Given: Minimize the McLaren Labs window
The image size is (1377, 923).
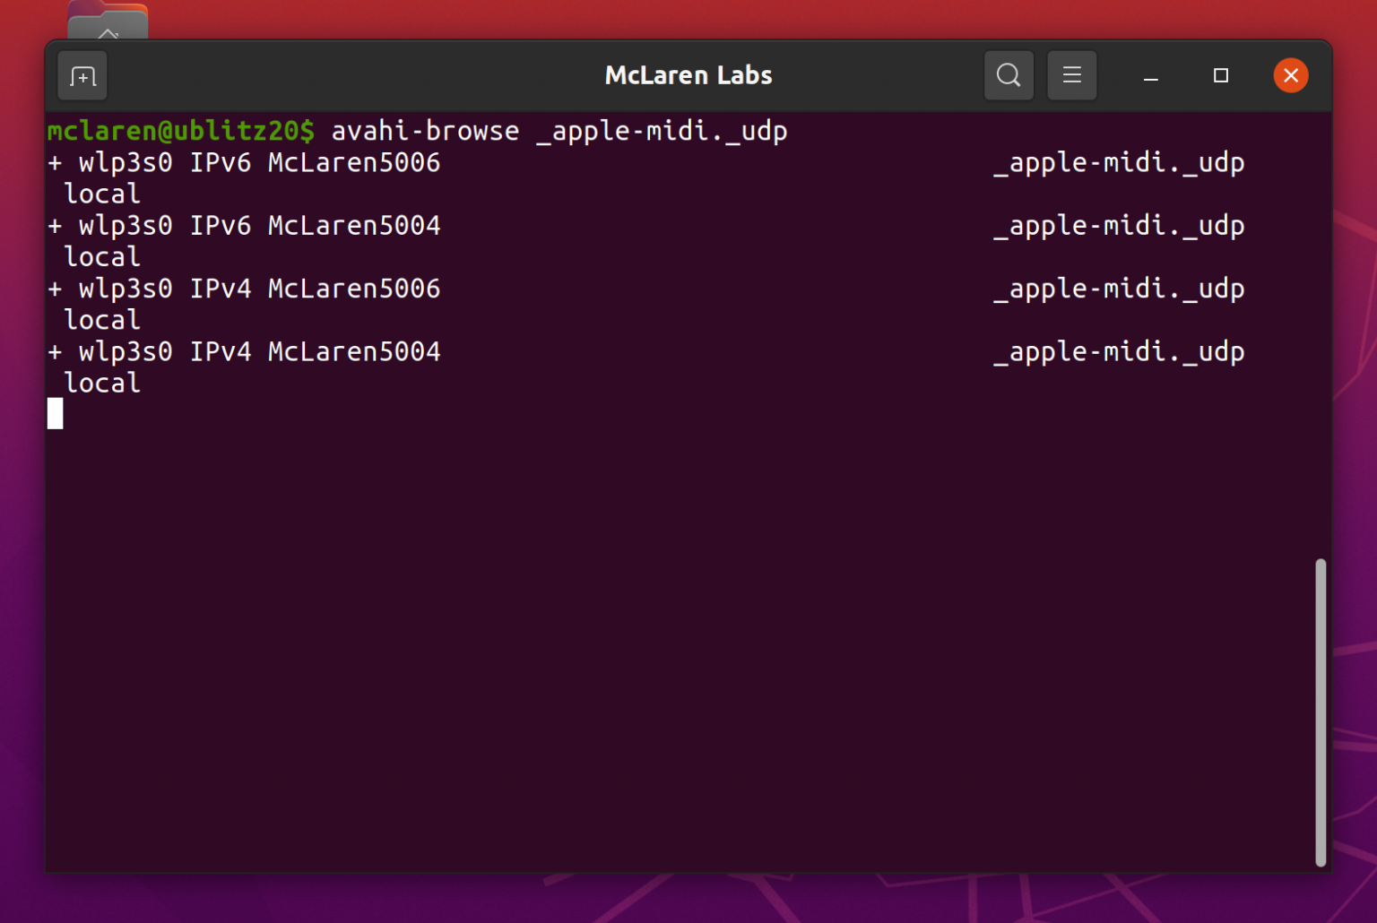Looking at the screenshot, I should (1149, 75).
